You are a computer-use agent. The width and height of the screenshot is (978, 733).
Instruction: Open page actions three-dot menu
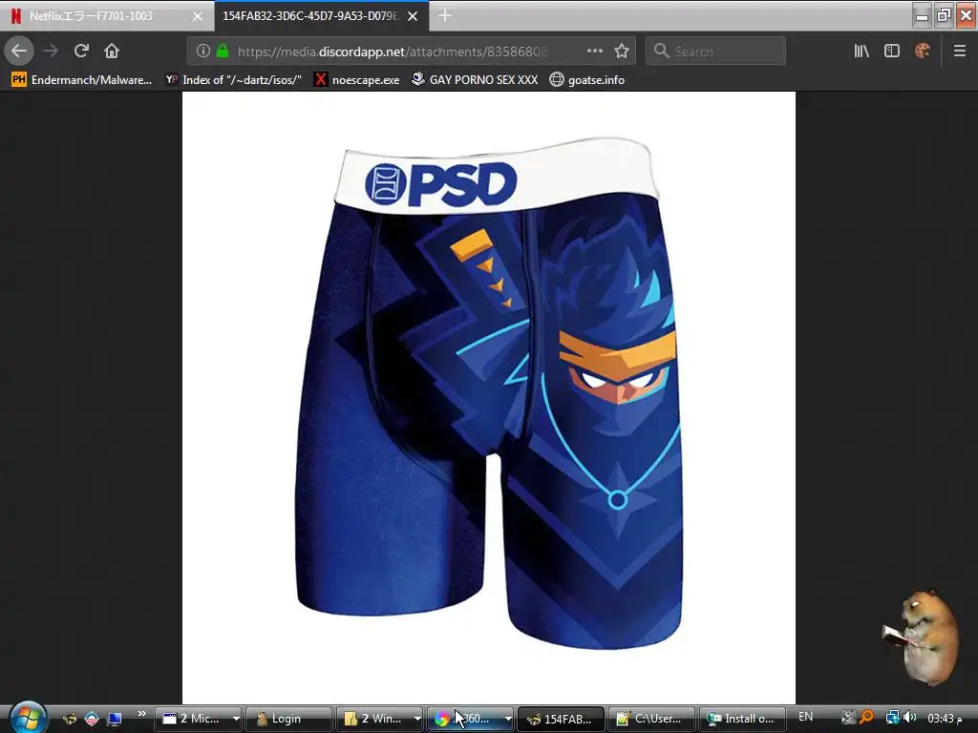point(594,51)
